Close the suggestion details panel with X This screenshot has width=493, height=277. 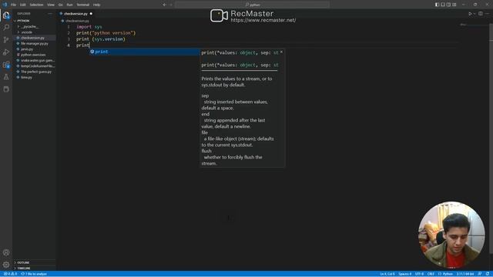[281, 52]
